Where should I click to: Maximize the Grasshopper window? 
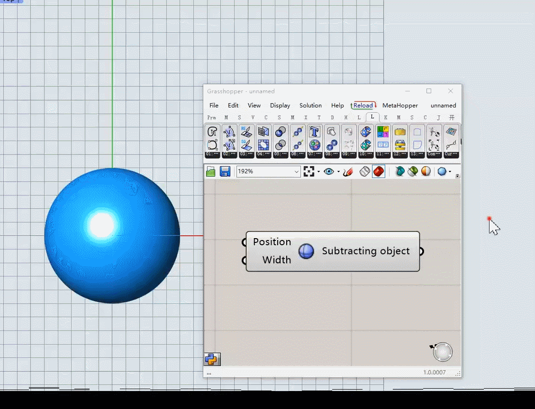click(429, 91)
